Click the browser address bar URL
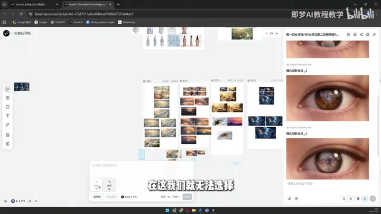Viewport: 381px width, 214px height. (84, 14)
